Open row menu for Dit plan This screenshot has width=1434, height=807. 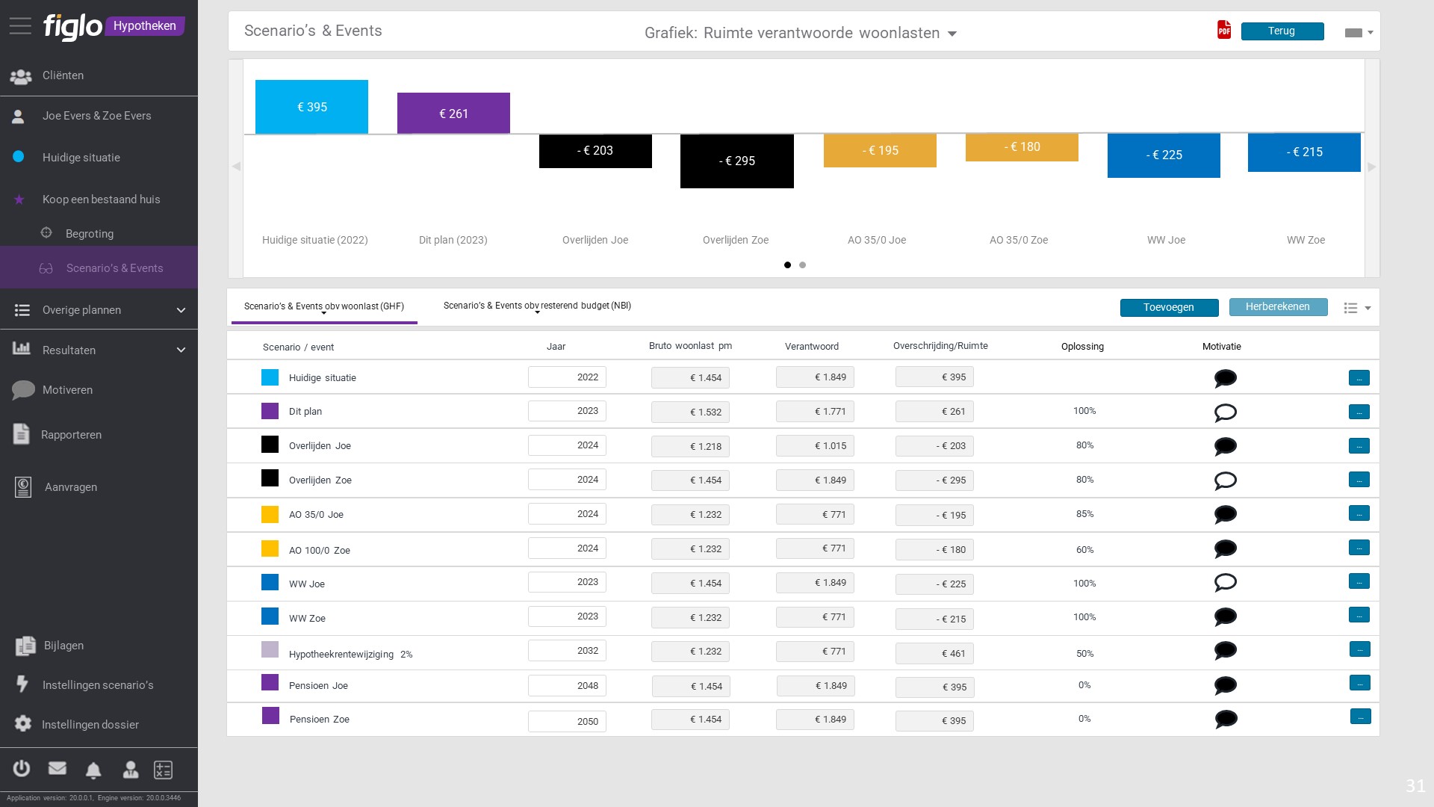[x=1359, y=412]
